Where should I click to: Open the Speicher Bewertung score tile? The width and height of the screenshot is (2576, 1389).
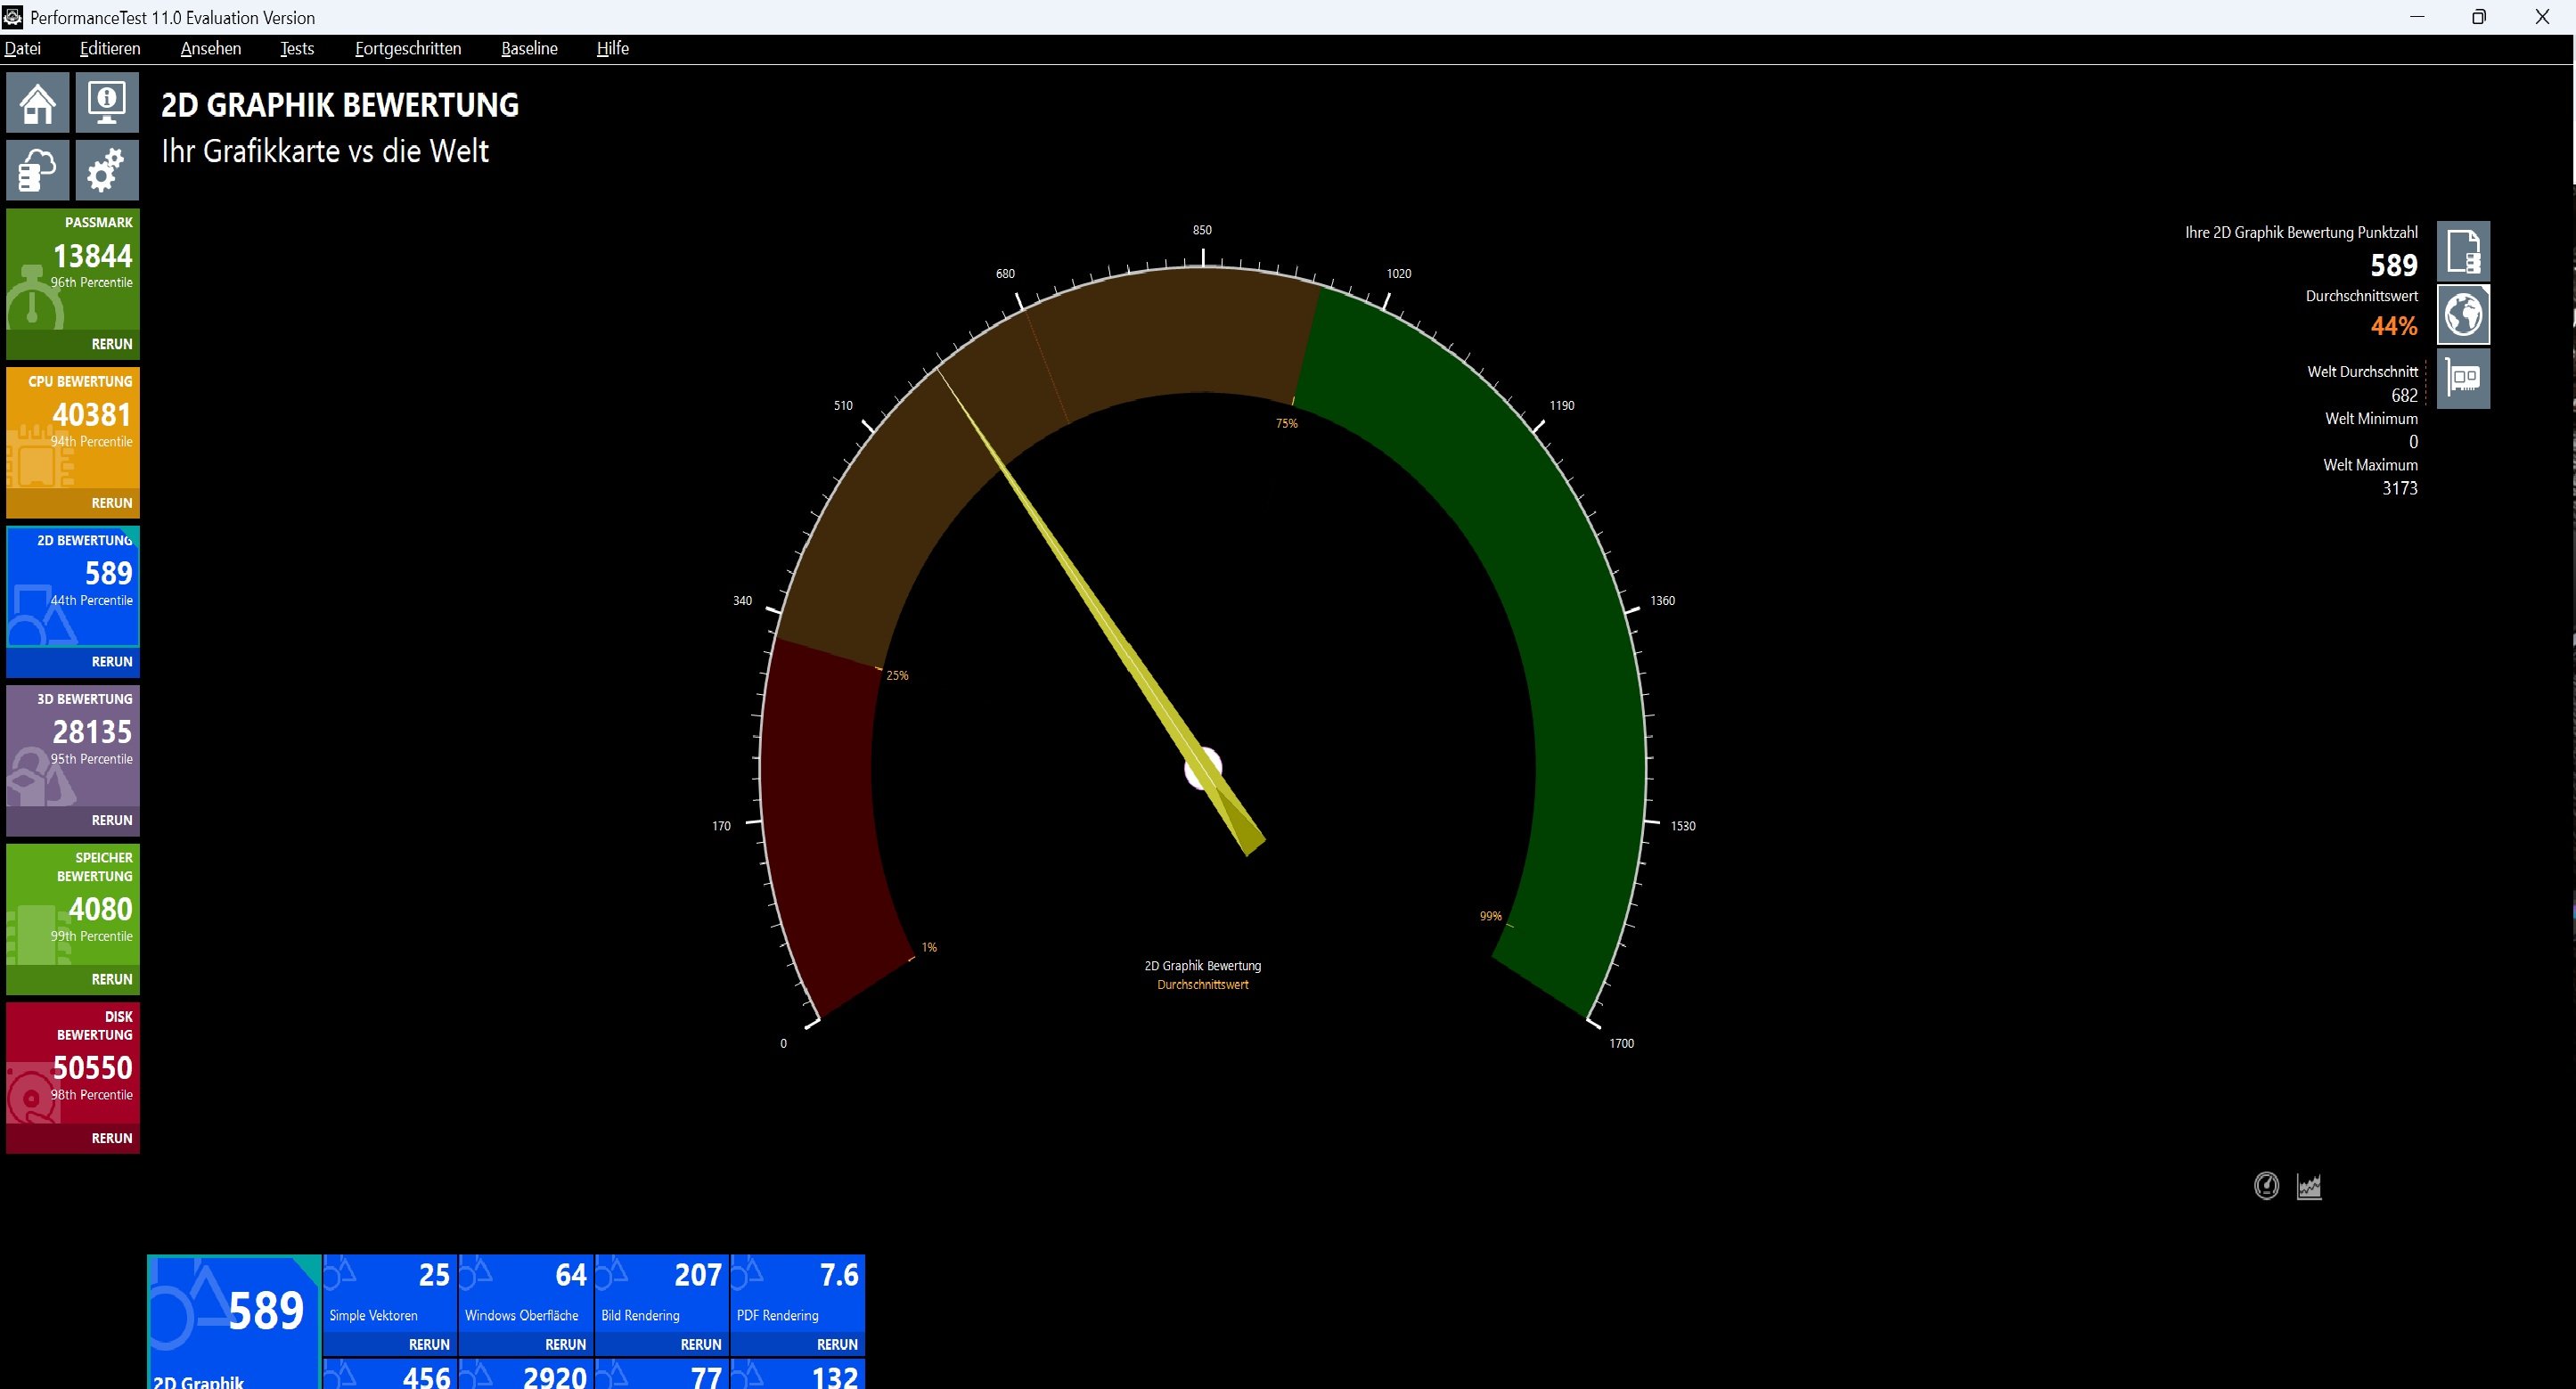point(73,905)
